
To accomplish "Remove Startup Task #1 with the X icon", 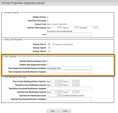I will pyautogui.click(x=49, y=44).
